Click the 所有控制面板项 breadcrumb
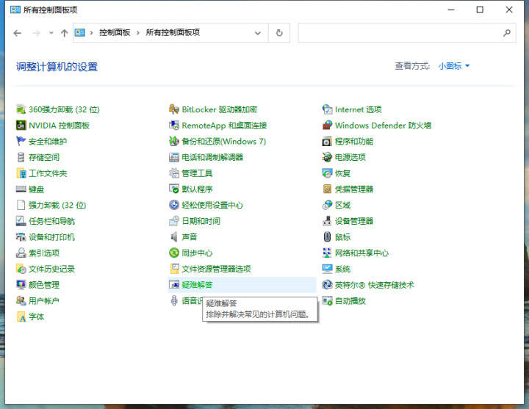529x409 pixels. click(x=173, y=33)
